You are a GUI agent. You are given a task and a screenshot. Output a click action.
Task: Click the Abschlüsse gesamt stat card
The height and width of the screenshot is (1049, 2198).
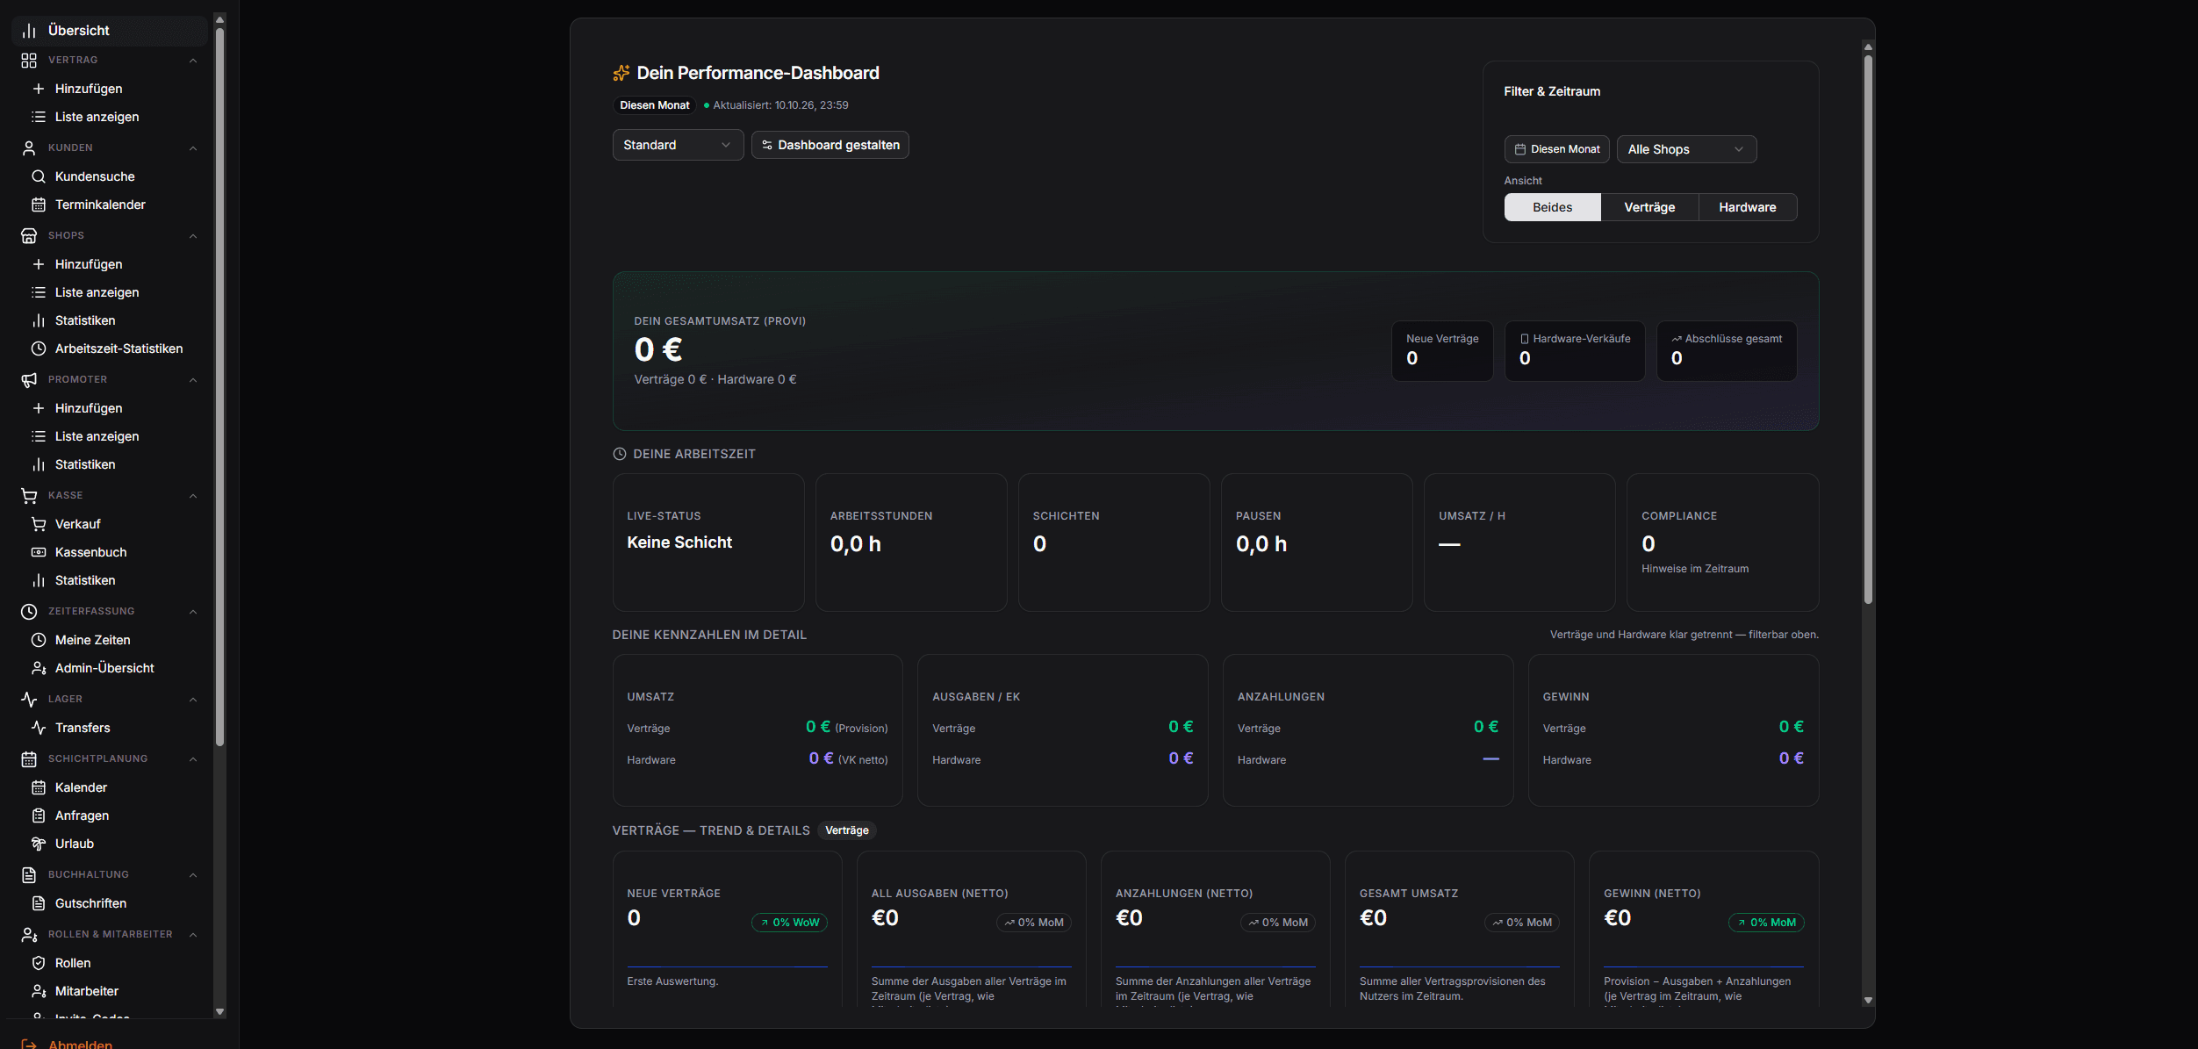1726,351
